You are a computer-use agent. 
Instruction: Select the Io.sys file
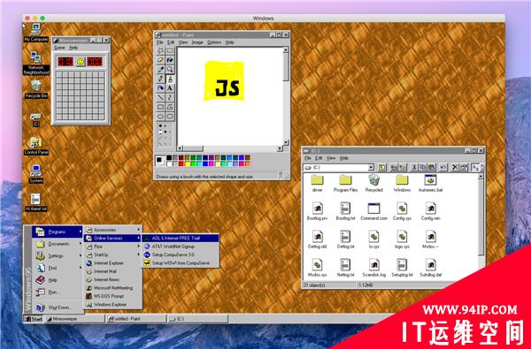pyautogui.click(x=373, y=240)
